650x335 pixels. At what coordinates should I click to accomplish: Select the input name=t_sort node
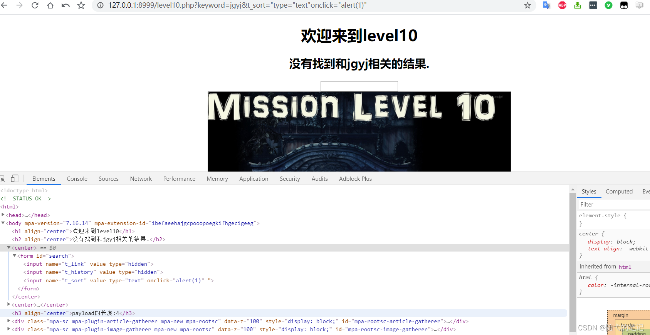pyautogui.click(x=119, y=280)
